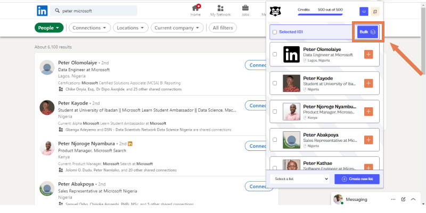This screenshot has width=426, height=213.
Task: Click Peter Olomolaiye name in extension panel
Action: coord(322,49)
